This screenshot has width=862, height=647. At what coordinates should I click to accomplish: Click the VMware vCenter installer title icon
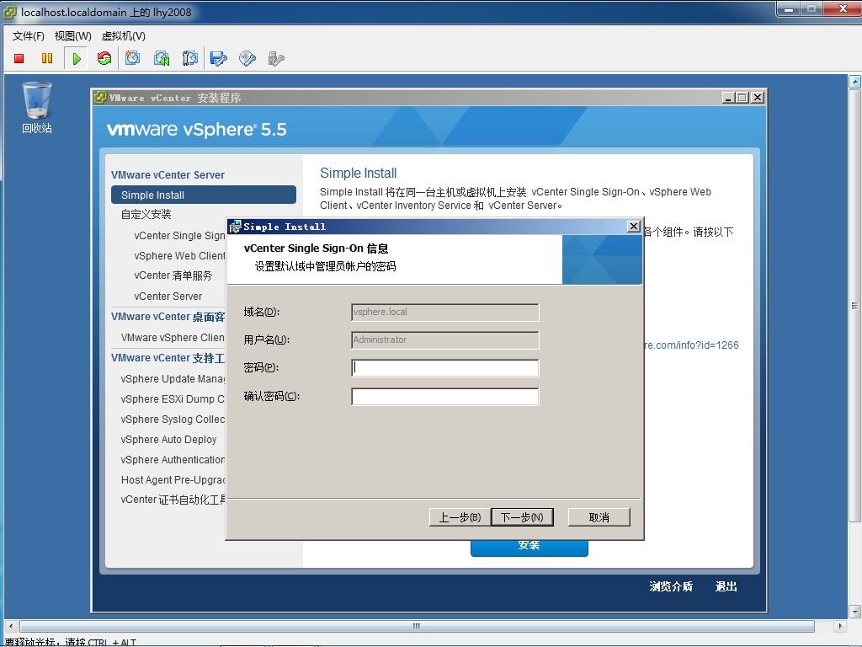click(x=100, y=98)
